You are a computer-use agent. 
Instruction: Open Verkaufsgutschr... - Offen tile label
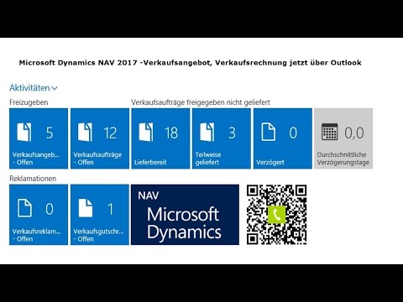click(98, 235)
